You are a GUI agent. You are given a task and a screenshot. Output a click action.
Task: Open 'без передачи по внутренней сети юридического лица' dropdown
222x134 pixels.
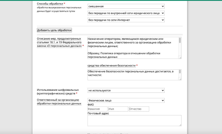tap(126, 13)
